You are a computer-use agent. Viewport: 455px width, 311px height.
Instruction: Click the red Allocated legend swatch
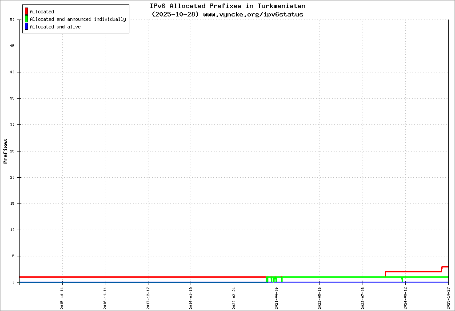pos(26,12)
